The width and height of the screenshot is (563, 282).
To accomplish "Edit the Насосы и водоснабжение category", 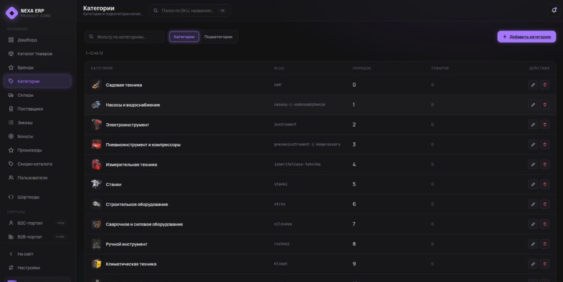I will pos(533,105).
